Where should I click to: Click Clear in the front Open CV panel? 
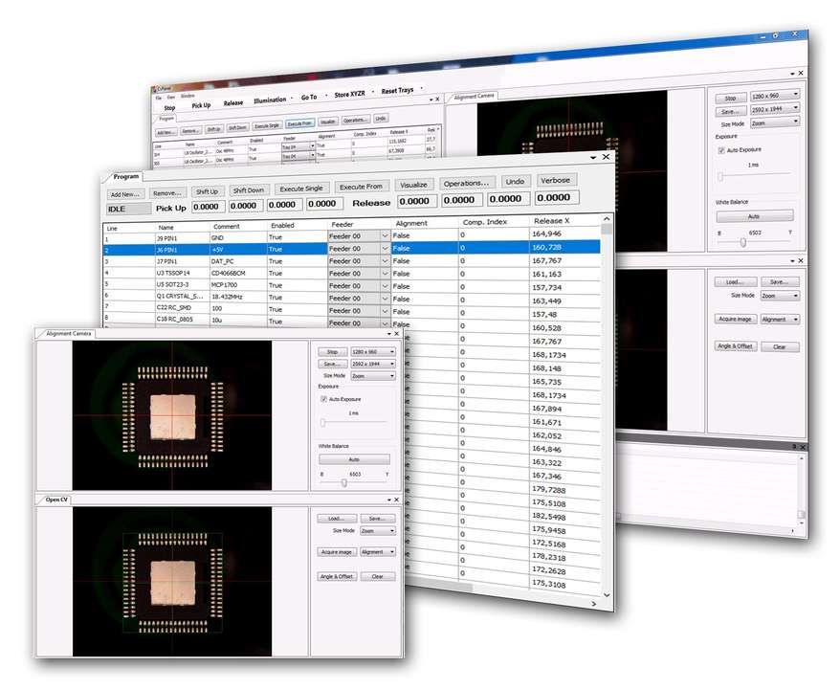point(378,576)
